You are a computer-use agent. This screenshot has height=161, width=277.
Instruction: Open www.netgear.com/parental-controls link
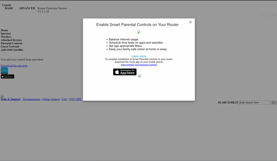(139, 65)
